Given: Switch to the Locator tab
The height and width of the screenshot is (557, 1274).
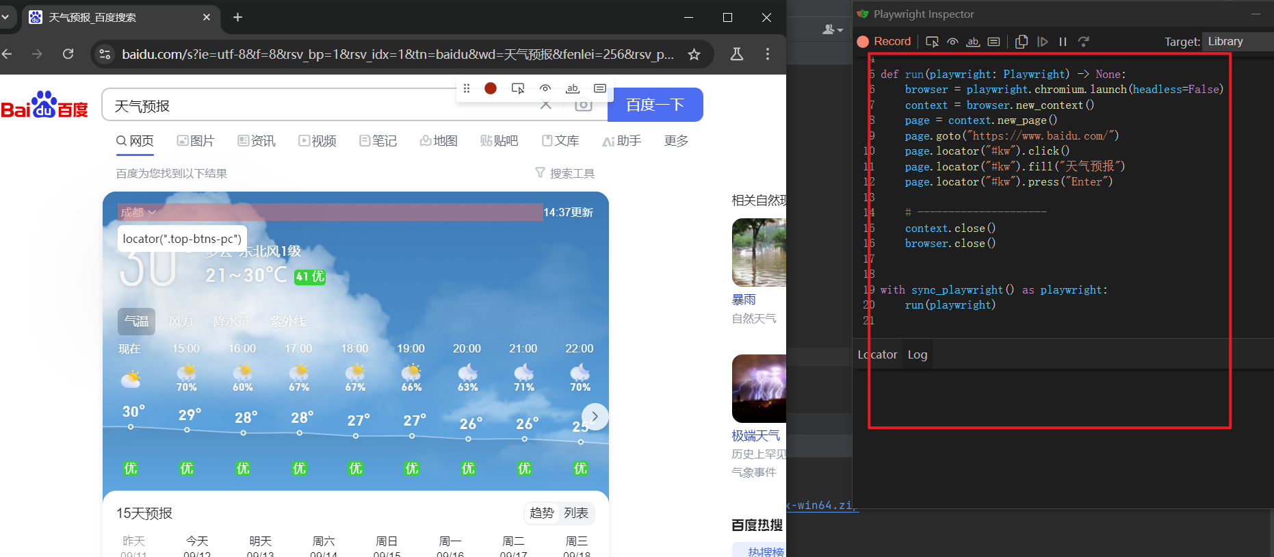Looking at the screenshot, I should (x=877, y=354).
